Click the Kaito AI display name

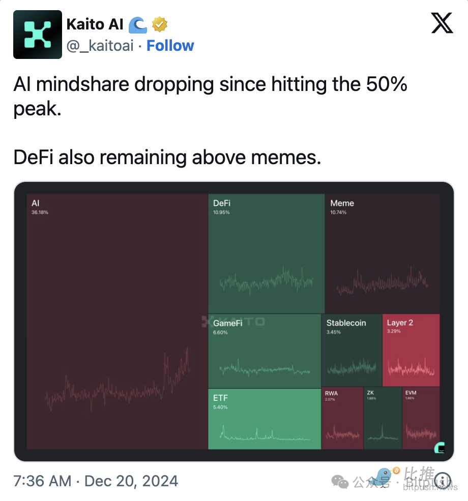tap(95, 24)
